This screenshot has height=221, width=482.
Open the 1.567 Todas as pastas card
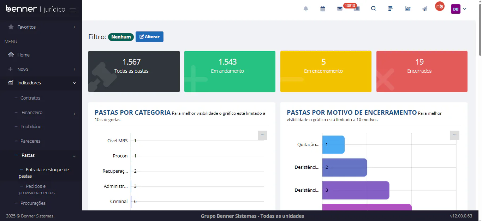134,71
